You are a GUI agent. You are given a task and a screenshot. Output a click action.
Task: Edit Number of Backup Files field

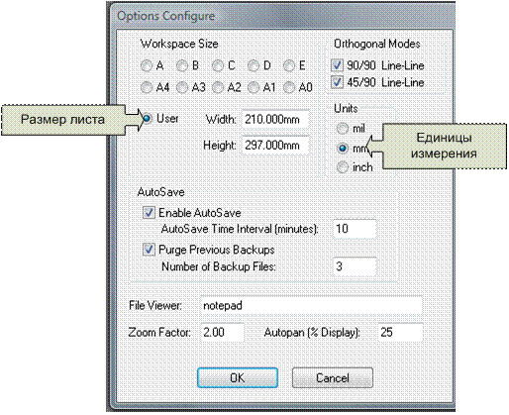click(x=355, y=266)
